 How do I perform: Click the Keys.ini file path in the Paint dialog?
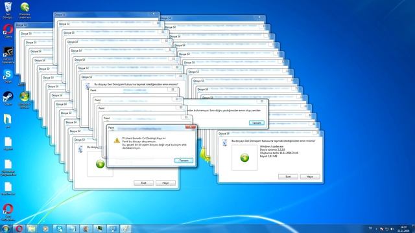pos(144,138)
